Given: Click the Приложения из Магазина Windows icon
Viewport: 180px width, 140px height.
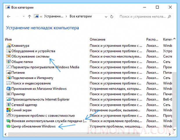Looking at the screenshot, I should (x=9, y=89).
